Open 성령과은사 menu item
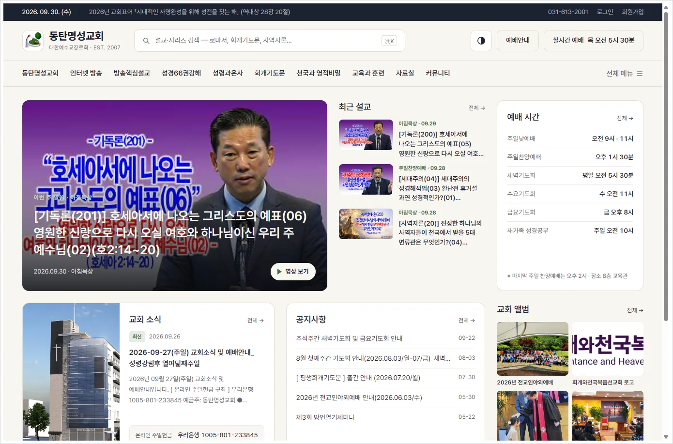This screenshot has height=444, width=673. coord(228,73)
